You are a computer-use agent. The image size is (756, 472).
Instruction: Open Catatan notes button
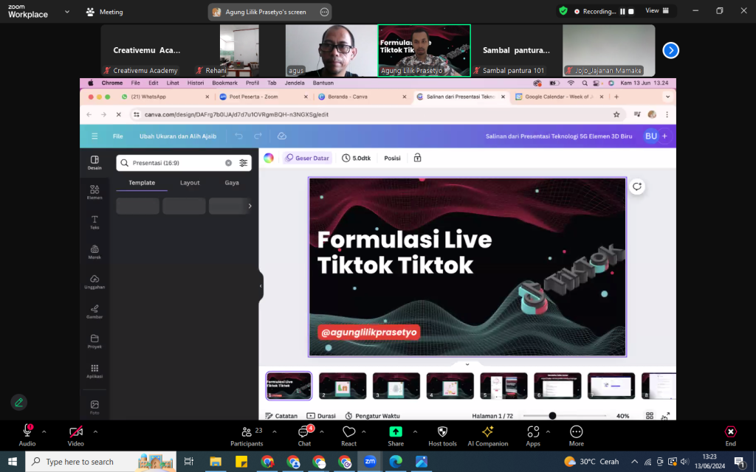coord(281,416)
